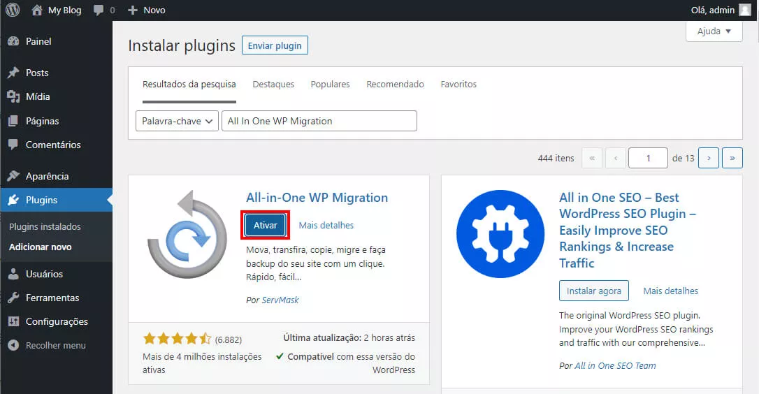Open My Blog home icon
Image resolution: width=759 pixels, height=394 pixels.
pos(37,10)
